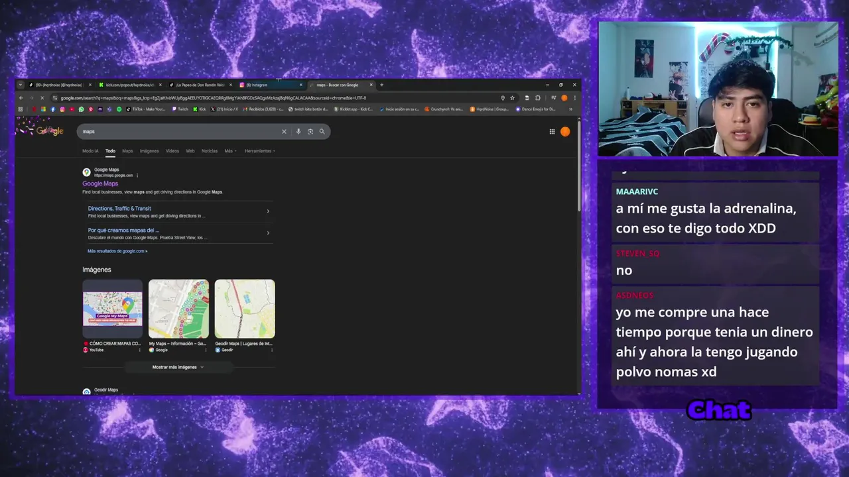Open three-dot options beside maps.google.com
The height and width of the screenshot is (477, 849).
pos(137,176)
